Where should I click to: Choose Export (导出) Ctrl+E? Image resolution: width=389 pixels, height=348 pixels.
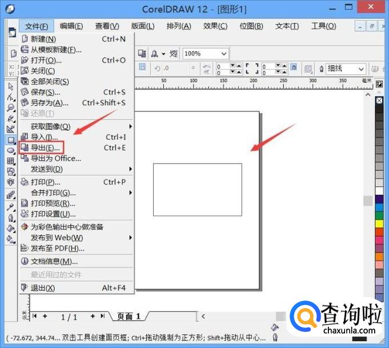coord(77,147)
